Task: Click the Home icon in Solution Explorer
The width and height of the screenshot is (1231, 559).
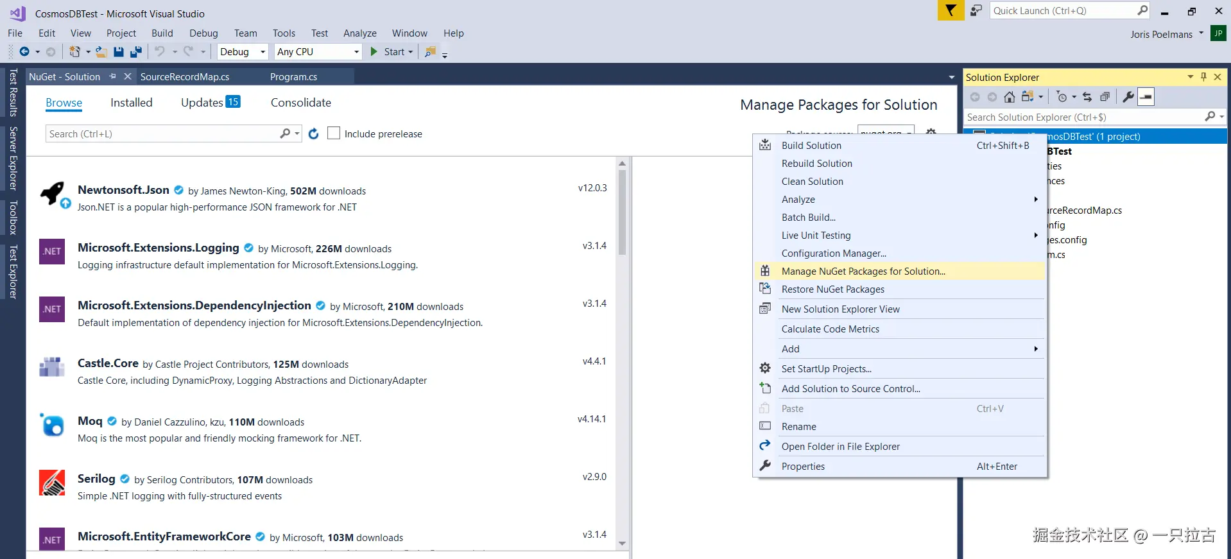Action: click(1010, 97)
